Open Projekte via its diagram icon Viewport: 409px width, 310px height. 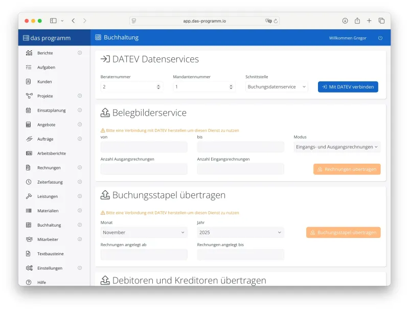click(29, 96)
